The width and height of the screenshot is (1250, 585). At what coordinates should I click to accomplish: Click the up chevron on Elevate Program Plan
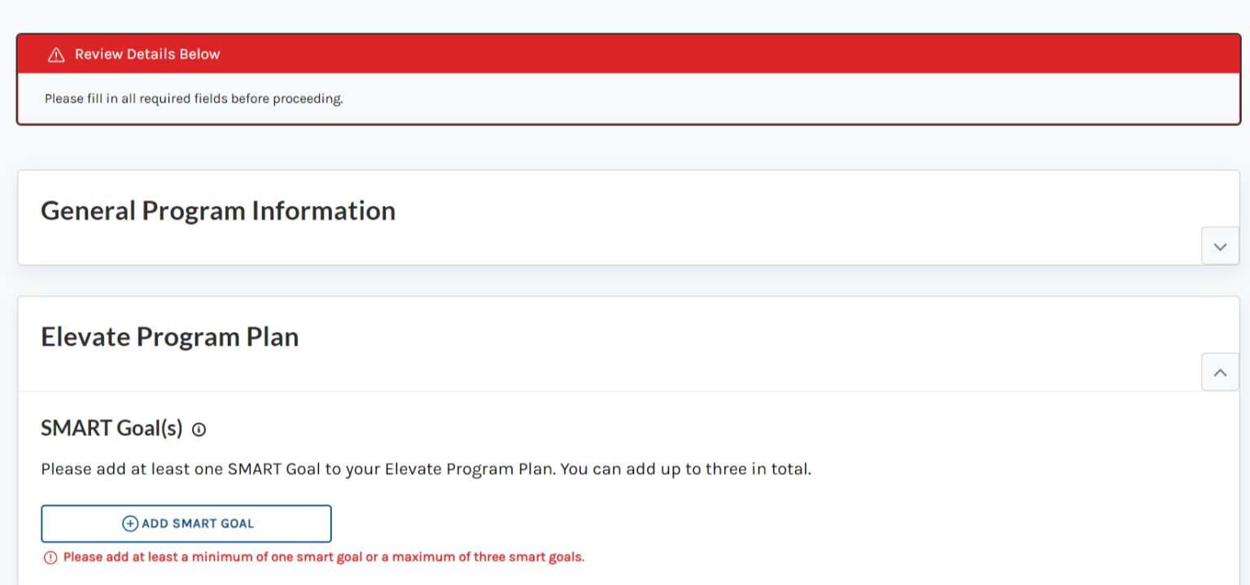[x=1219, y=372]
